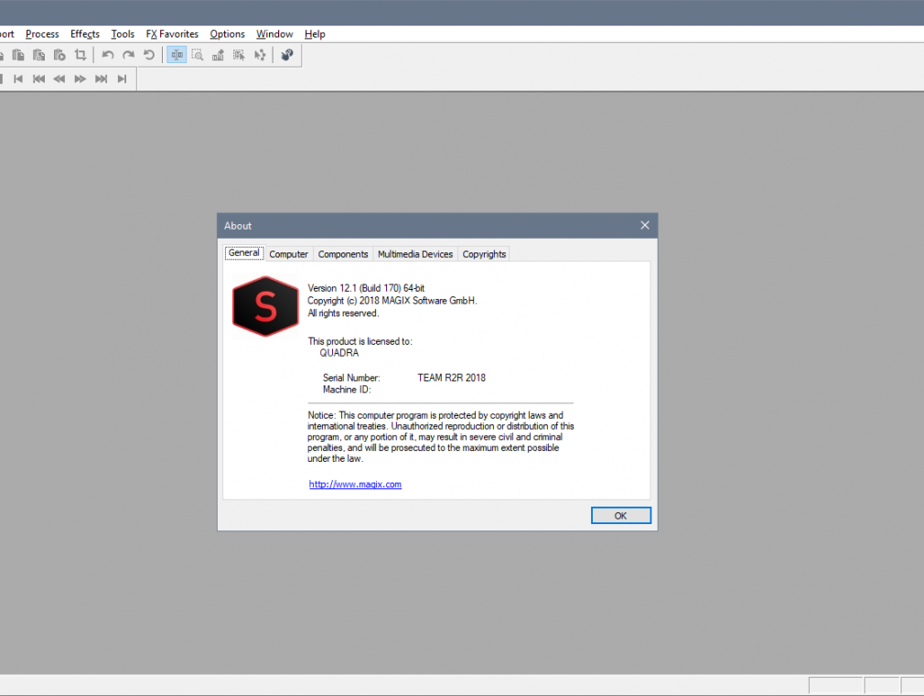Viewport: 924px width, 696px height.
Task: Click the licensee name QUADRA
Action: (x=338, y=353)
